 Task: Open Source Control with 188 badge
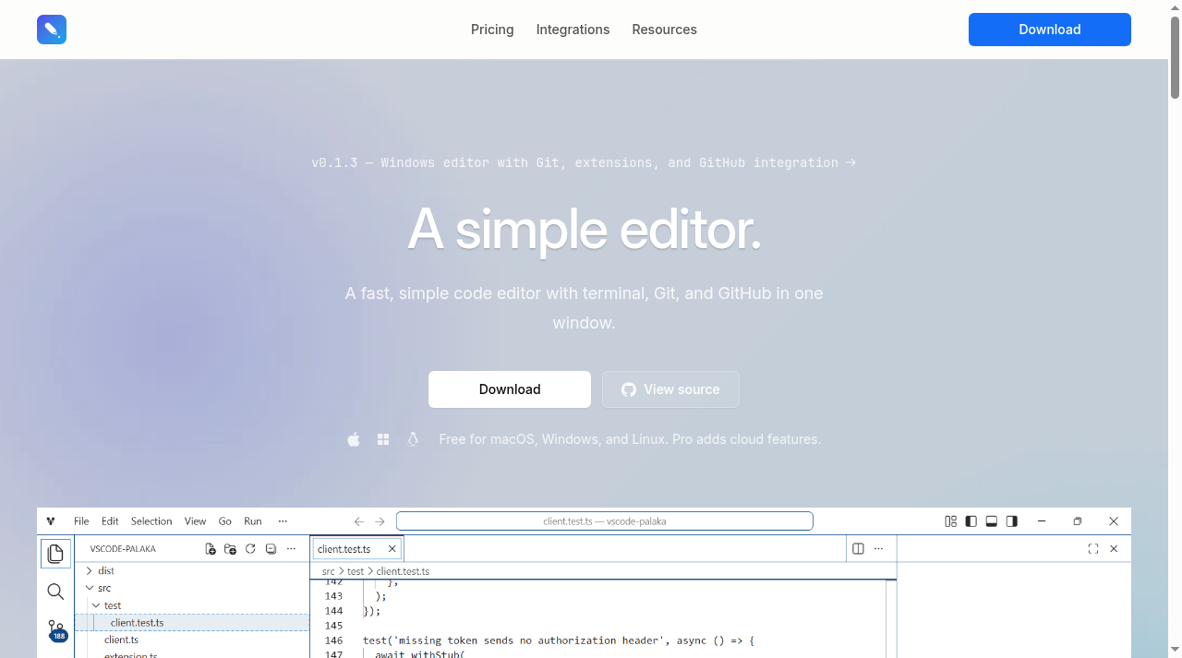click(x=55, y=631)
